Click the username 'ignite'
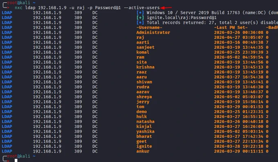Screen dimensions: 278x162 (144, 146)
